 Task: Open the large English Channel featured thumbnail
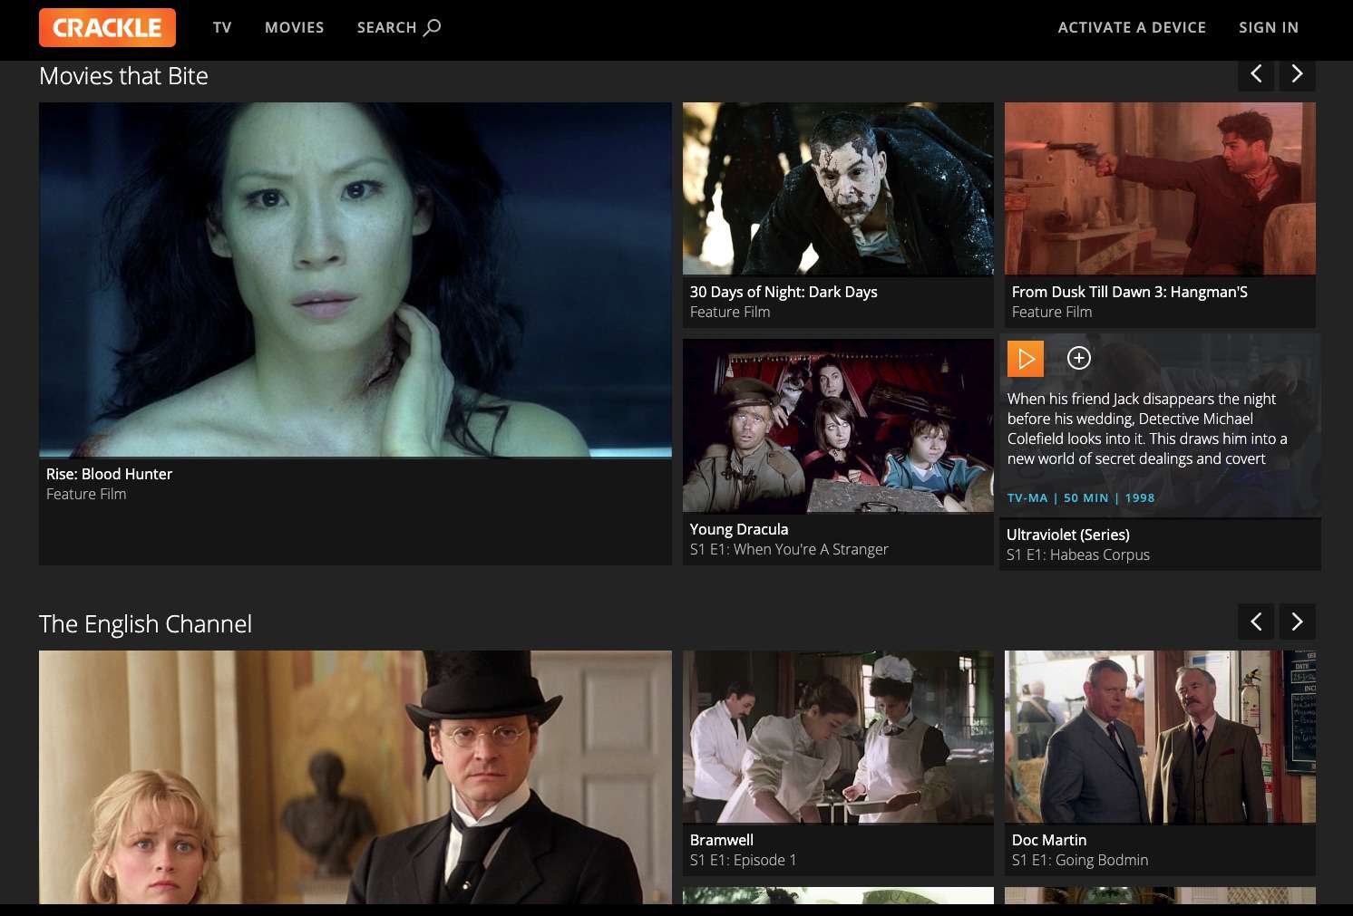[x=355, y=777]
